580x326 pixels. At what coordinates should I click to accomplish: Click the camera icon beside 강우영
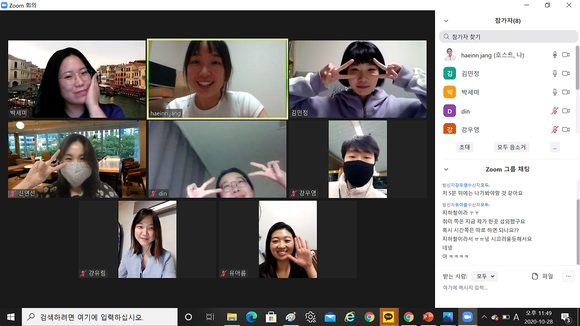pyautogui.click(x=565, y=129)
